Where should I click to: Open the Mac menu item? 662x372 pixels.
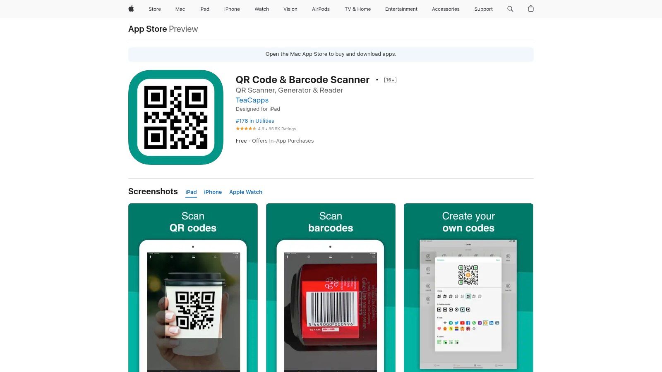pyautogui.click(x=180, y=9)
